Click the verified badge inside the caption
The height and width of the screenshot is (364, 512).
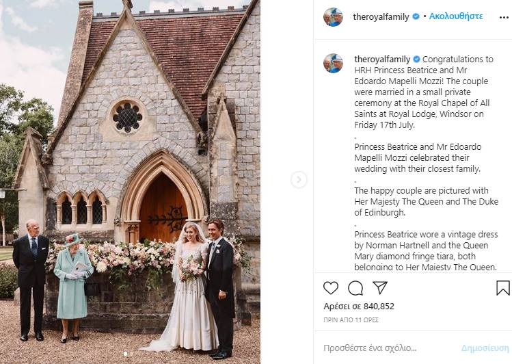(416, 60)
